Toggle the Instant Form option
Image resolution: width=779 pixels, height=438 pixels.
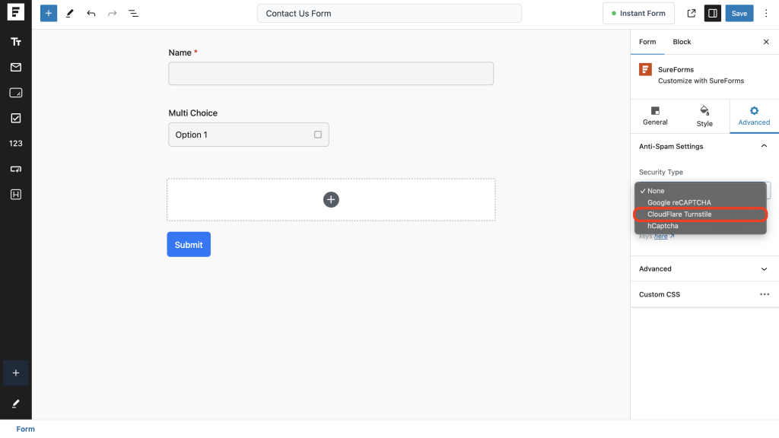[x=638, y=14]
